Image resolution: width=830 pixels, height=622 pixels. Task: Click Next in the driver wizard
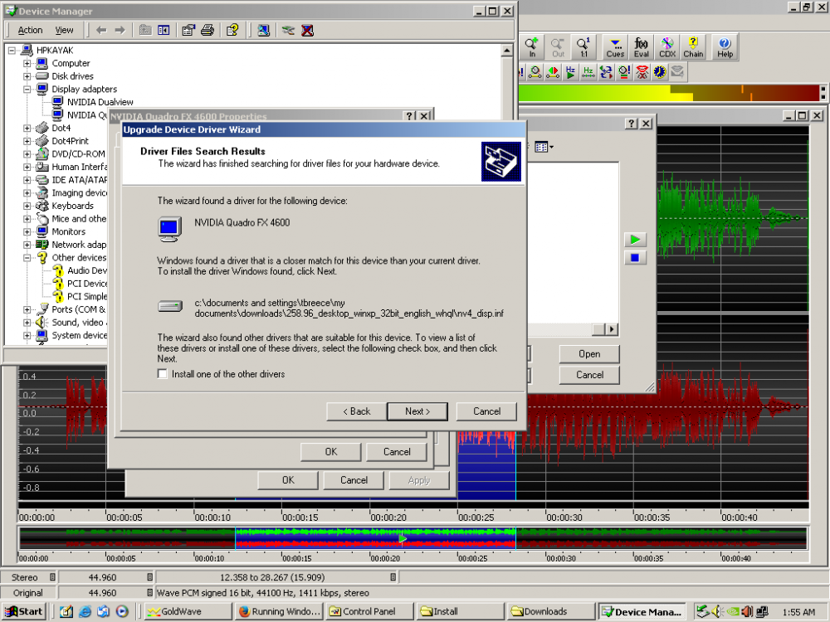tap(417, 411)
